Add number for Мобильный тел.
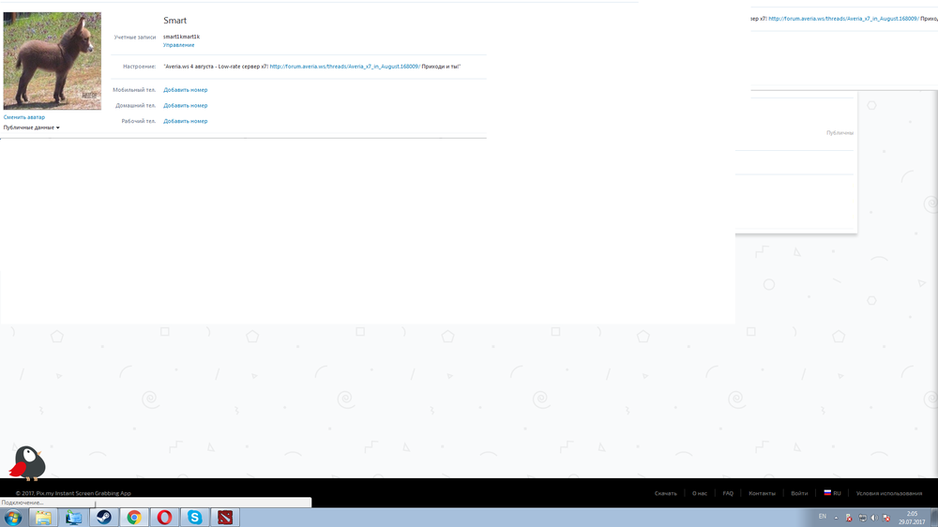Viewport: 938px width, 527px height. (x=186, y=90)
